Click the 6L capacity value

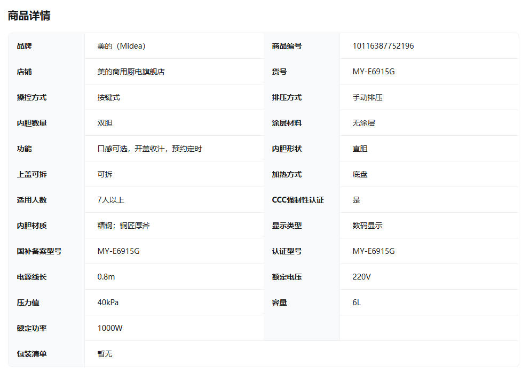(x=356, y=303)
